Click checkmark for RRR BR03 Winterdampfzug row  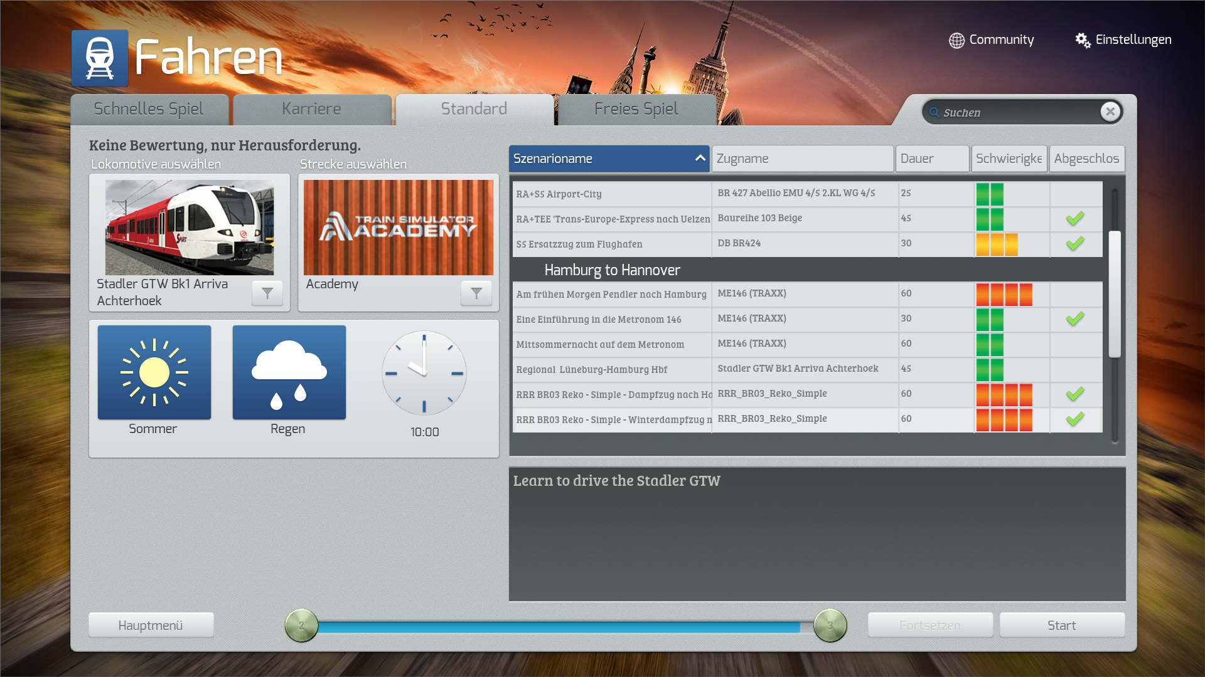pos(1075,419)
